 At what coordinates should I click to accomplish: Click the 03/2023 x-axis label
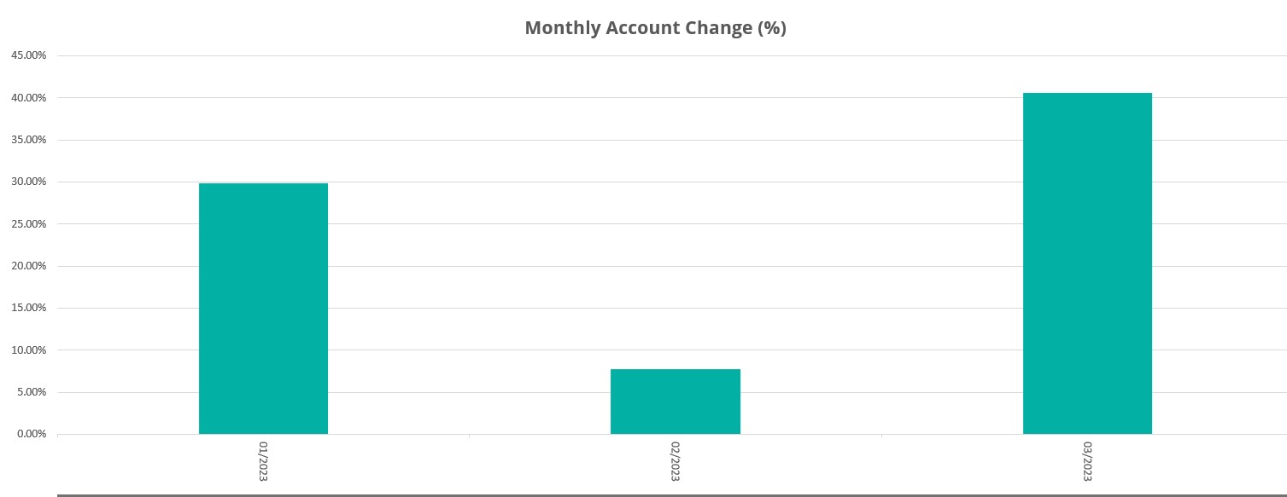1087,461
